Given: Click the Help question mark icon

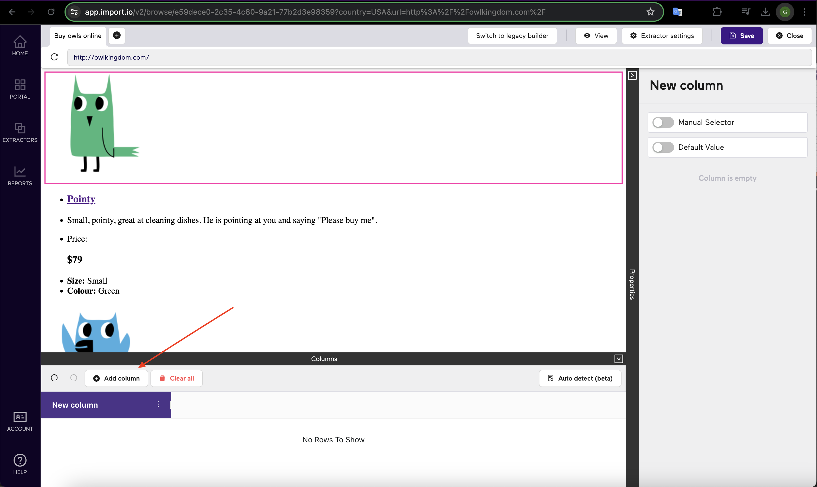Looking at the screenshot, I should (20, 460).
